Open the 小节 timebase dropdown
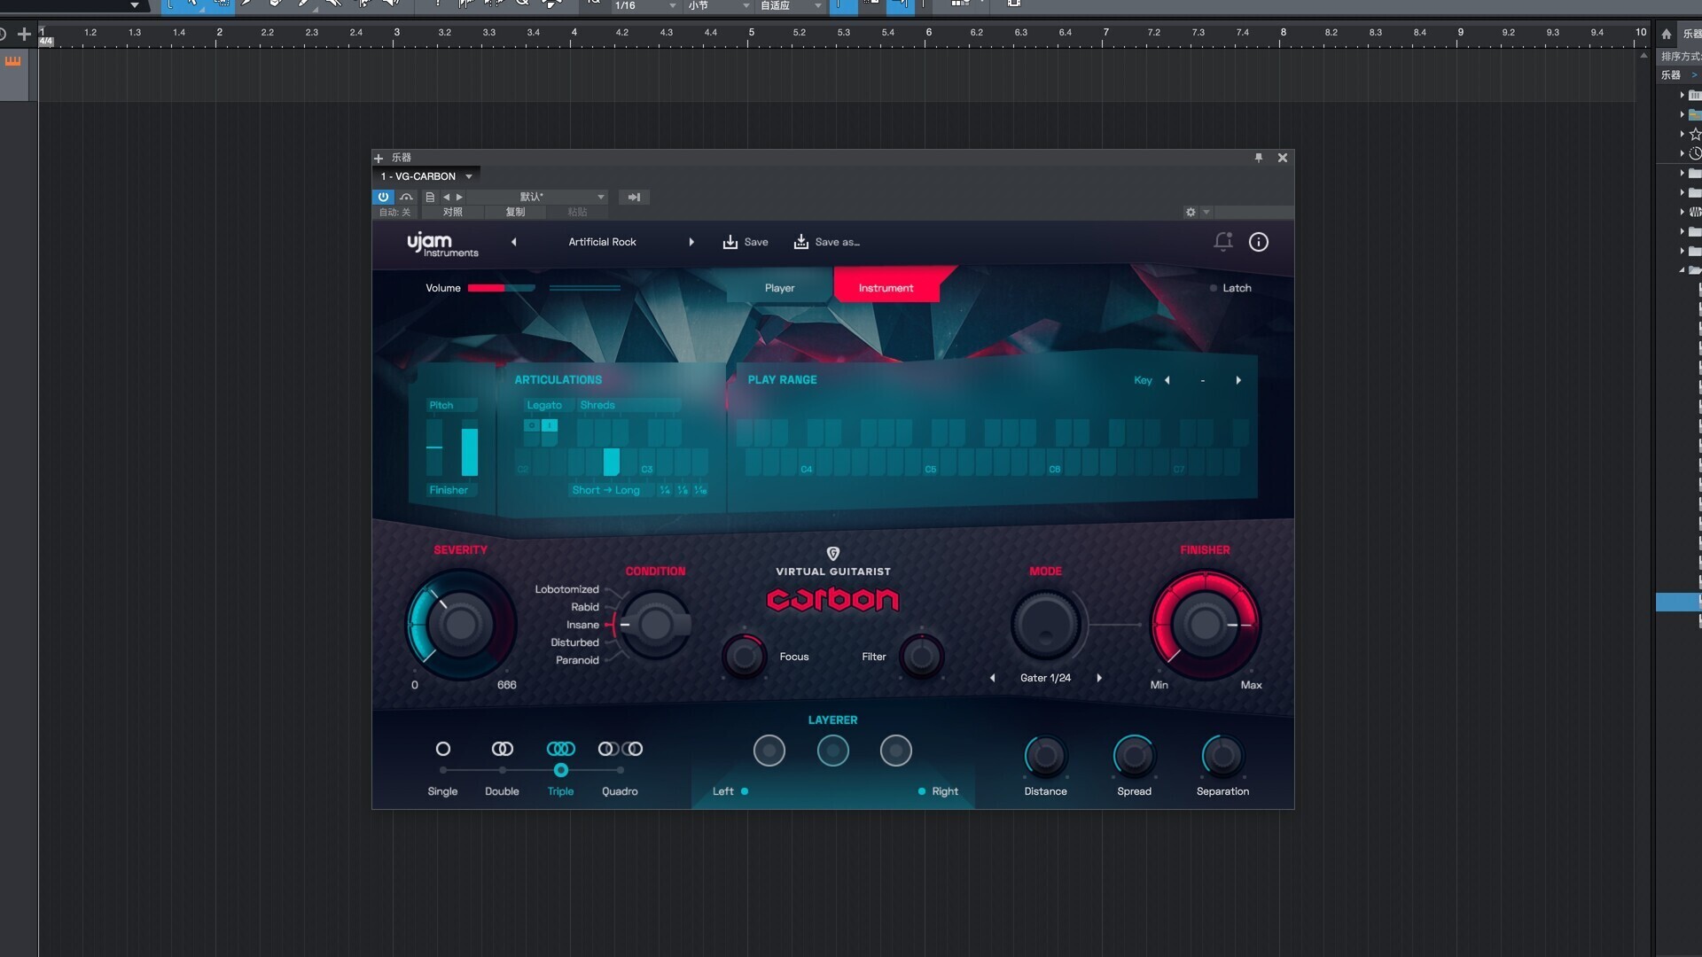Screen dimensions: 1702x957 (718, 5)
